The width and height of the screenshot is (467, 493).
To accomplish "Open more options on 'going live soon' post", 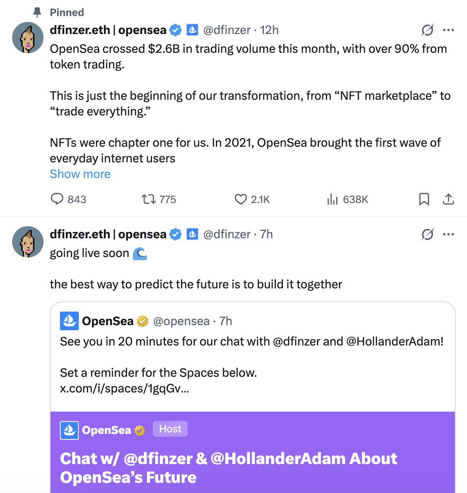I will (448, 234).
